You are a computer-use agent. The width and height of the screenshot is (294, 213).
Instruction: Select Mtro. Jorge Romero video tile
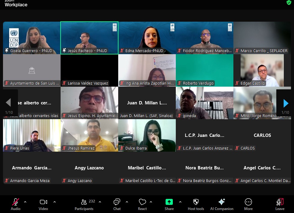262,103
